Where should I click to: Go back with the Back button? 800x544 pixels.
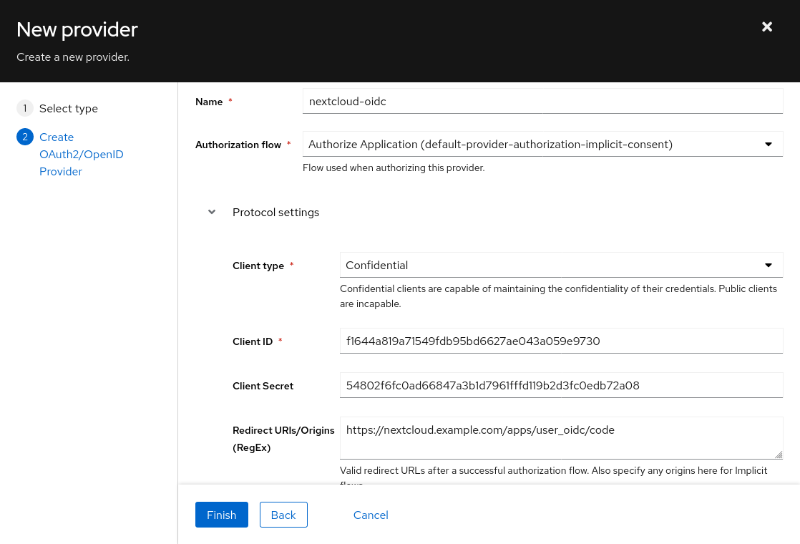(283, 515)
